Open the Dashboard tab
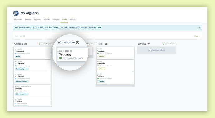 (18, 20)
